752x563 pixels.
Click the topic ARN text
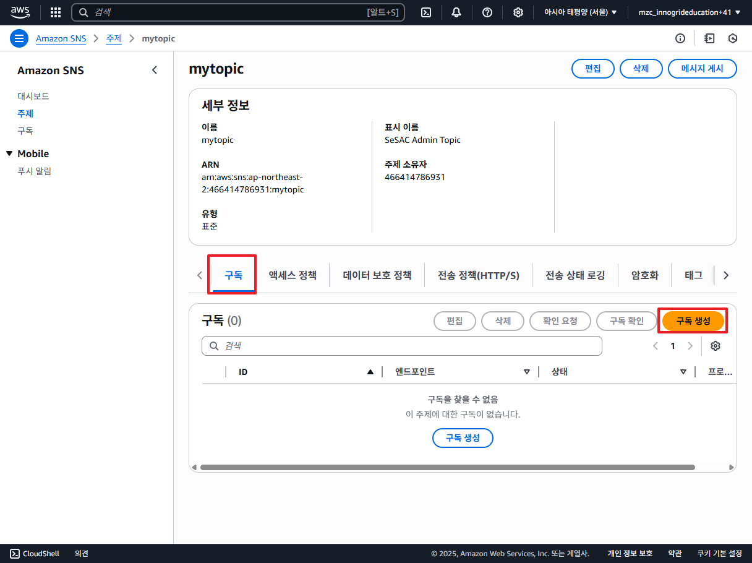click(253, 183)
